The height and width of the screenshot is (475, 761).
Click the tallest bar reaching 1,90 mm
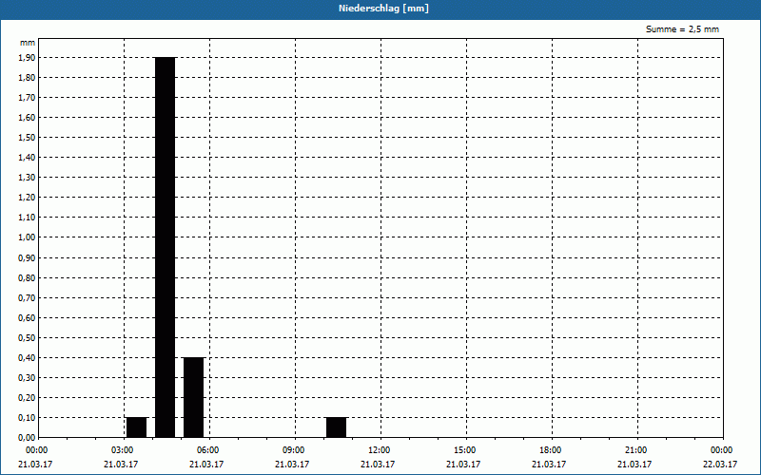point(165,247)
